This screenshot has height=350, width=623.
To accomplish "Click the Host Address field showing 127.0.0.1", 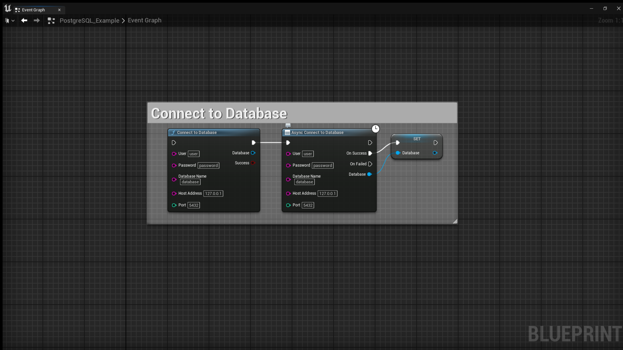I will (x=214, y=193).
